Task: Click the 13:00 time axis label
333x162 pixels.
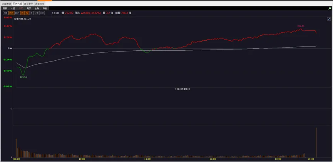Action: (x=278, y=159)
